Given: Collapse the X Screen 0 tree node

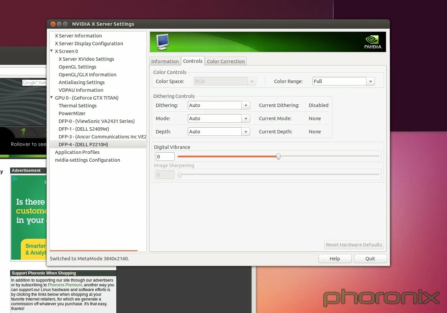Looking at the screenshot, I should click(x=52, y=51).
